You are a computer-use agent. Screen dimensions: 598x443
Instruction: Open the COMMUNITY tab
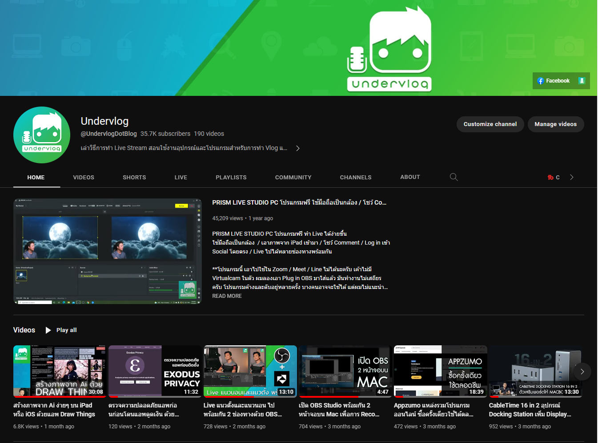click(293, 177)
